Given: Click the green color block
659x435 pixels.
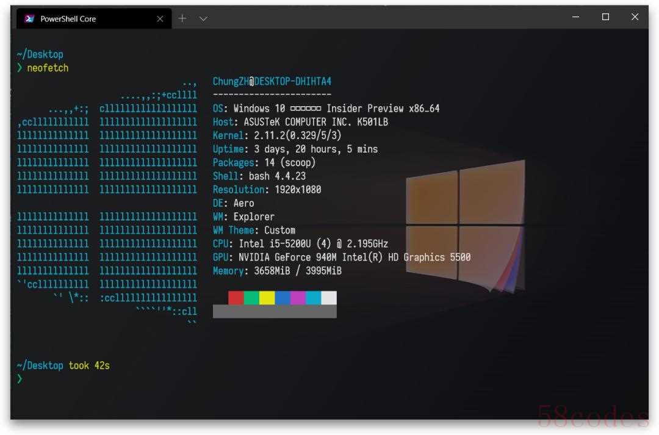Looking at the screenshot, I should [x=251, y=298].
